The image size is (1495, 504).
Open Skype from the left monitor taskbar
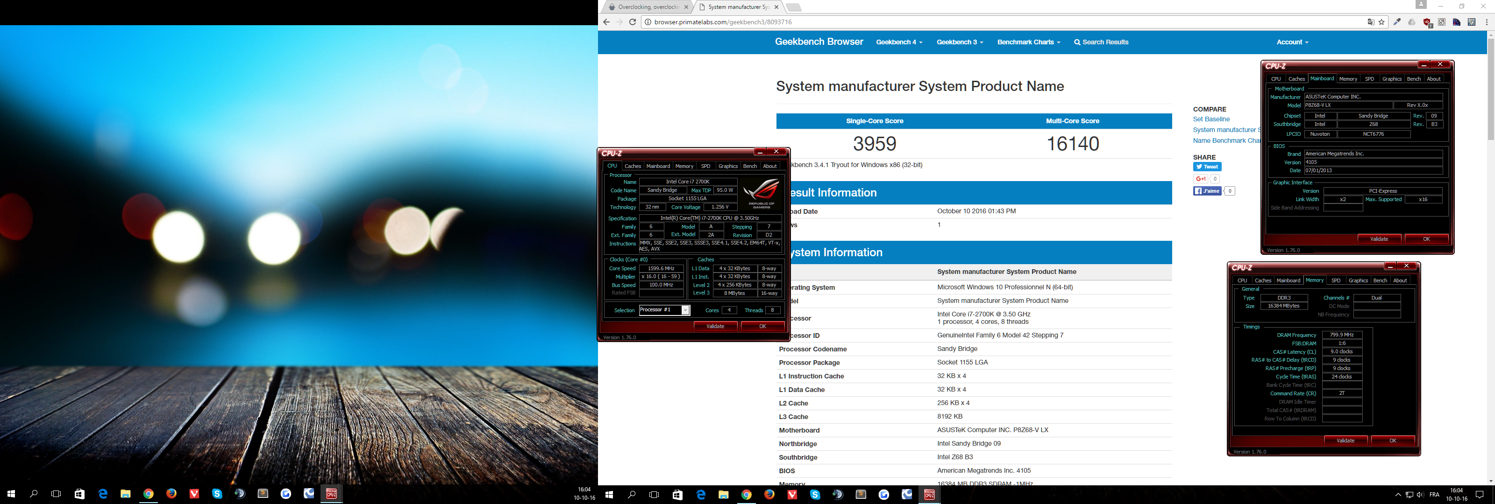pos(217,494)
